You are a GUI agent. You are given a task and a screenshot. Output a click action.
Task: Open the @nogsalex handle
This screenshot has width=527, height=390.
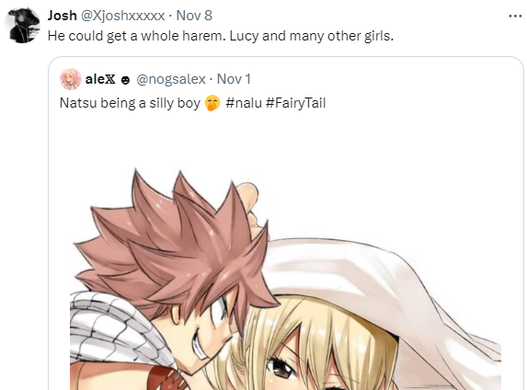(171, 79)
